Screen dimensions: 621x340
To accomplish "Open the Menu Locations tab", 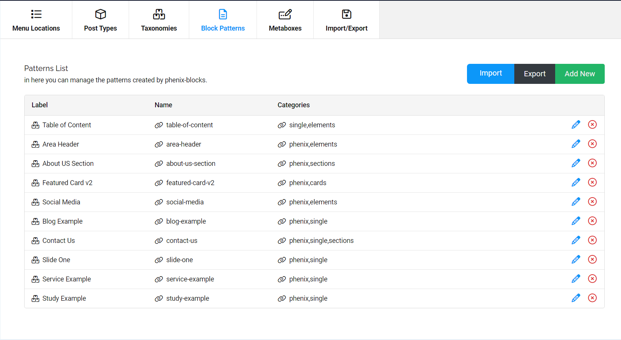I will click(x=36, y=20).
